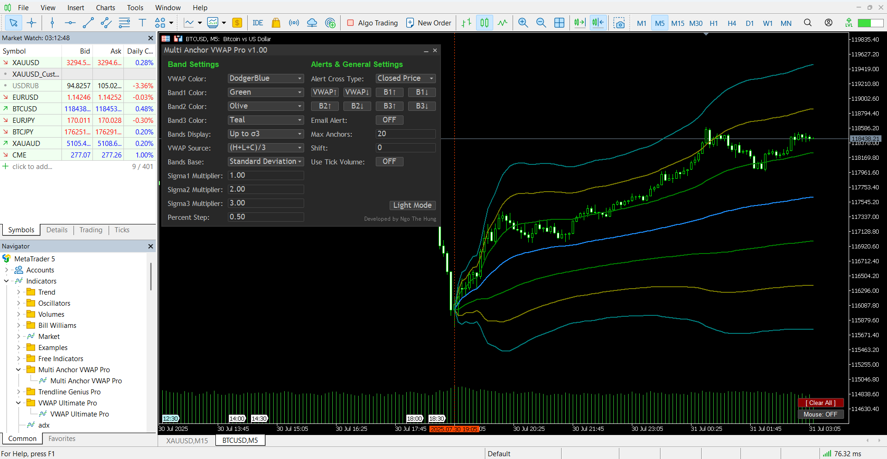Viewport: 887px width, 459px height.
Task: Select the text label tool
Action: click(142, 23)
